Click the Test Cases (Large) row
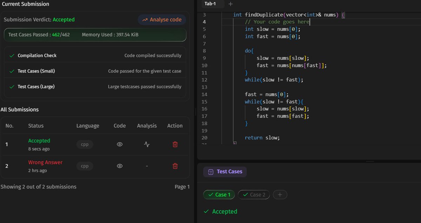Viewport: 421px width, 223px height. [95, 86]
